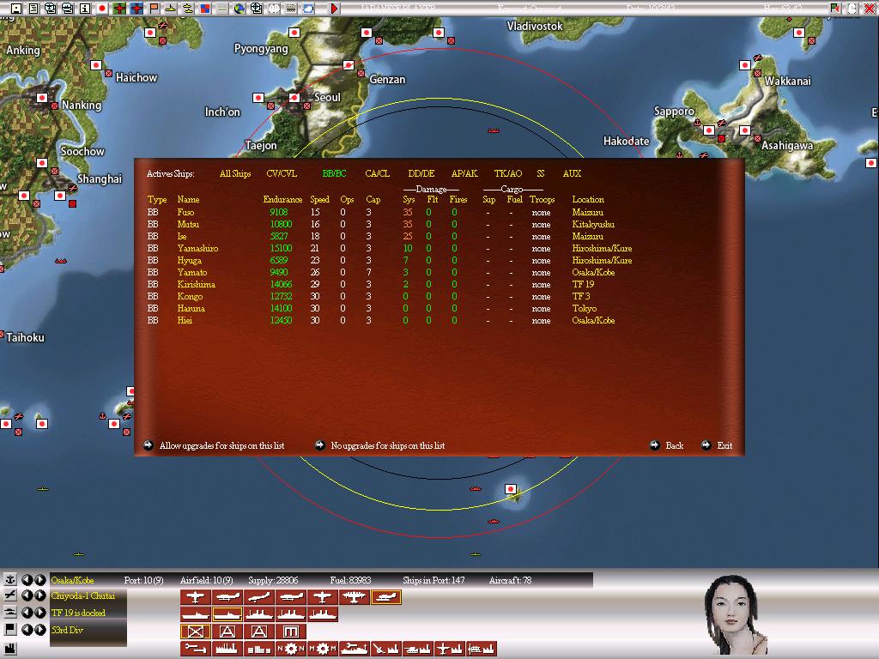
Task: Go to previous base with left arrow
Action: [27, 579]
